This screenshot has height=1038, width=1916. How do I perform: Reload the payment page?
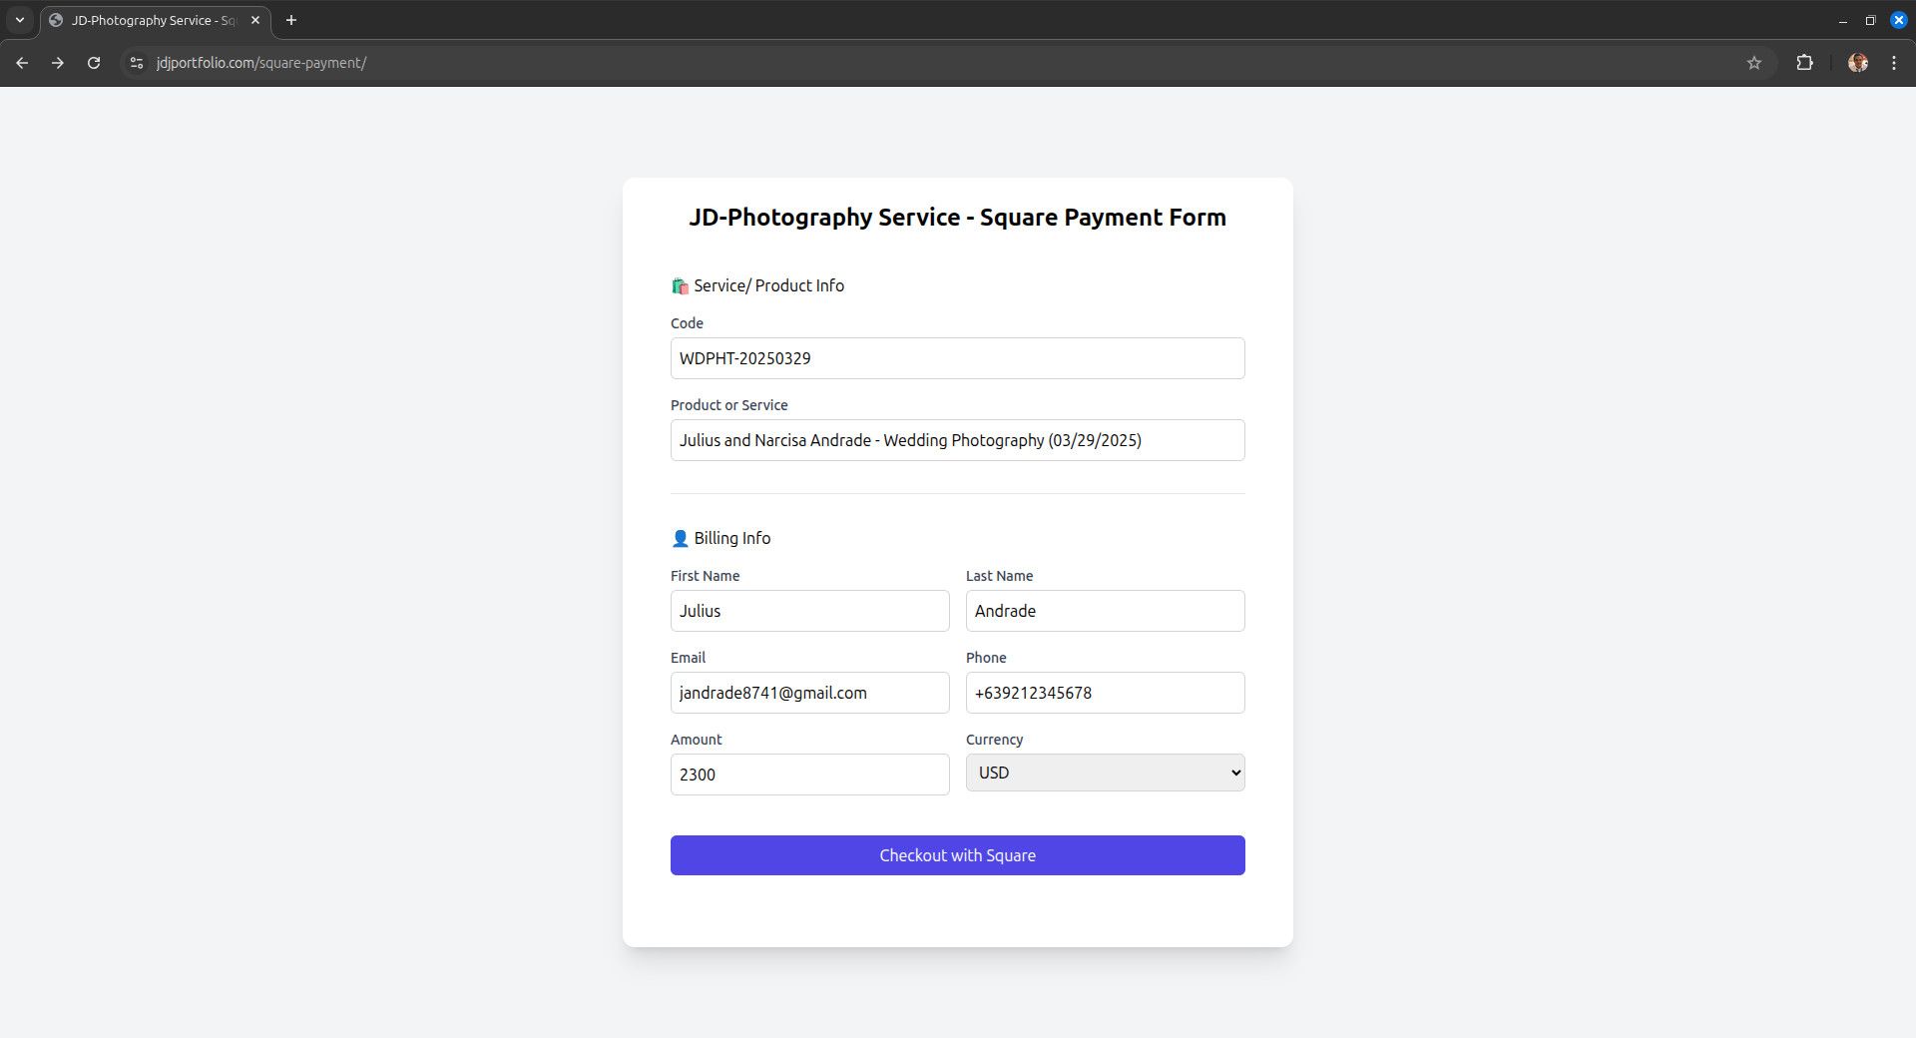(x=94, y=63)
